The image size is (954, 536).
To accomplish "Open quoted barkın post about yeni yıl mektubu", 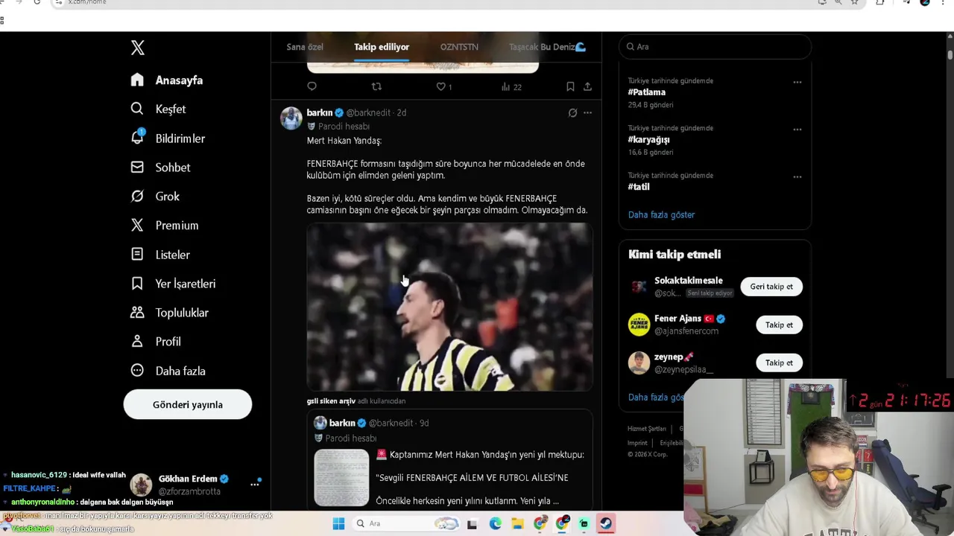I will click(x=449, y=460).
